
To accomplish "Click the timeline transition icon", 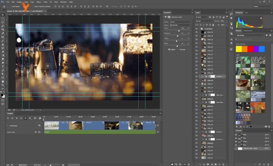I will (x=40, y=118).
